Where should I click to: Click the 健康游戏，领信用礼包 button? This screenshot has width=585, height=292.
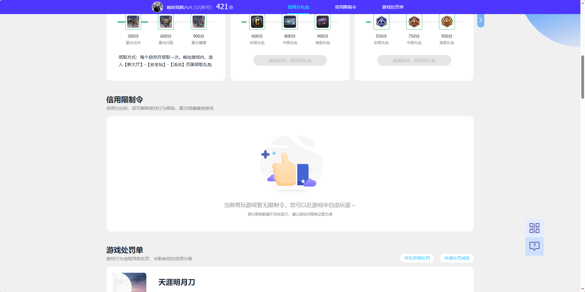pos(290,60)
